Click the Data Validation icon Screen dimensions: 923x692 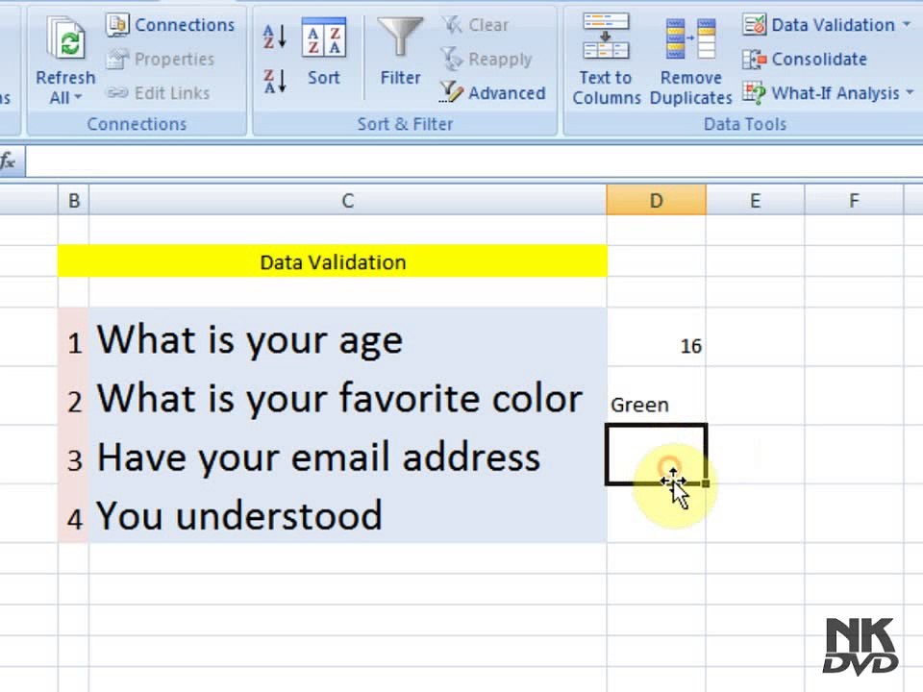754,24
